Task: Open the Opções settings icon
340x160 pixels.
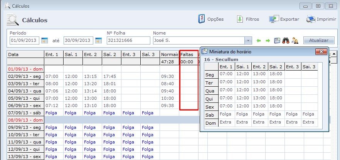Action: pyautogui.click(x=201, y=19)
